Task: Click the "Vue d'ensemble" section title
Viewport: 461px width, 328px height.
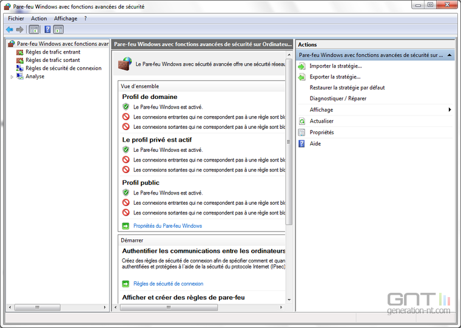Action: (x=140, y=86)
